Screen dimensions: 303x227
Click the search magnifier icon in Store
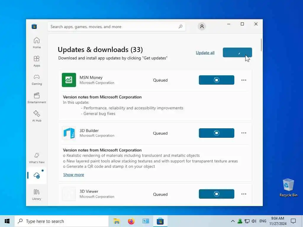pos(180,26)
